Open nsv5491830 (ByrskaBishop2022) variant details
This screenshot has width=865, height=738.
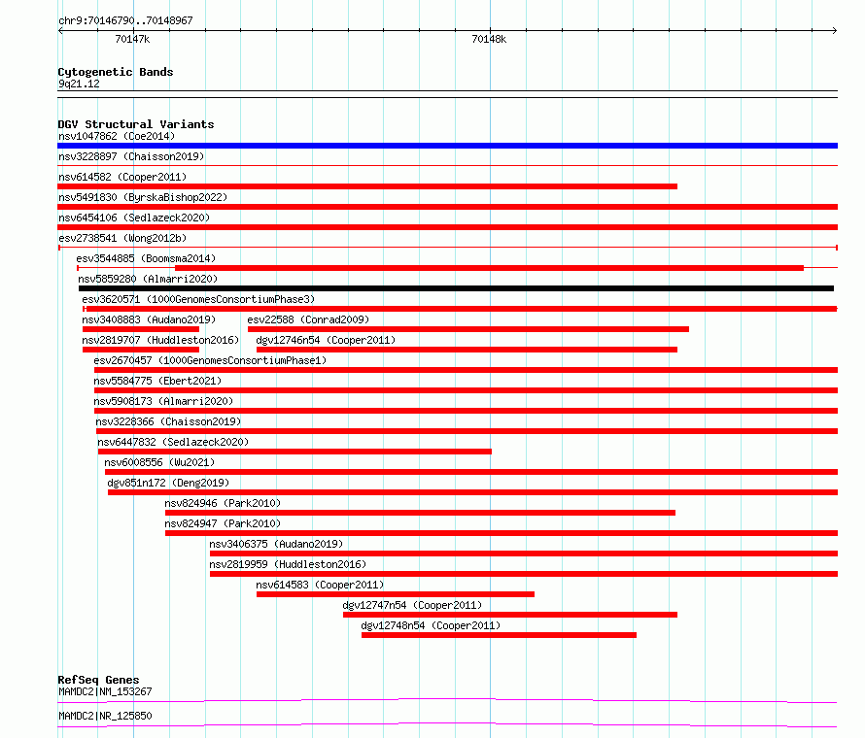143,197
